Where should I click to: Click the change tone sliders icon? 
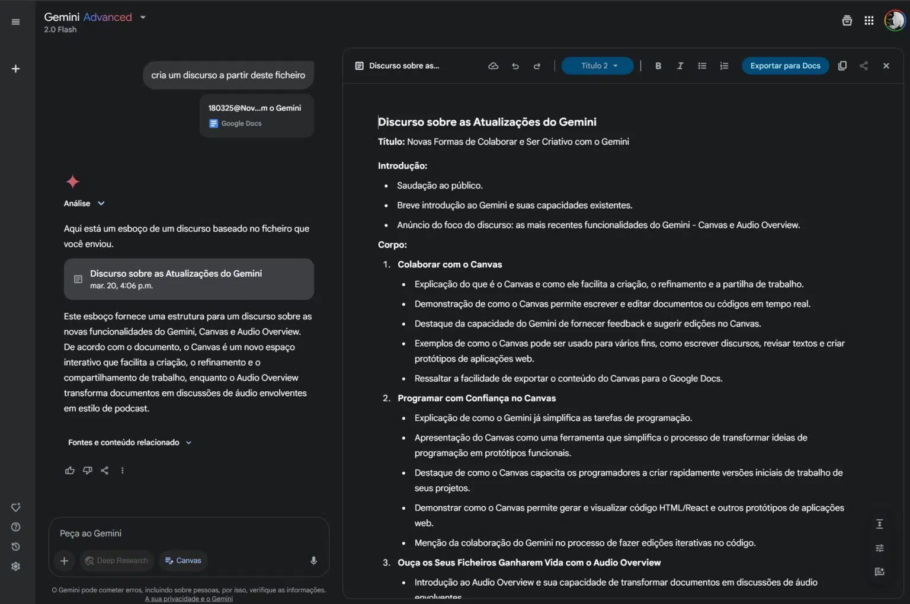pyautogui.click(x=880, y=548)
